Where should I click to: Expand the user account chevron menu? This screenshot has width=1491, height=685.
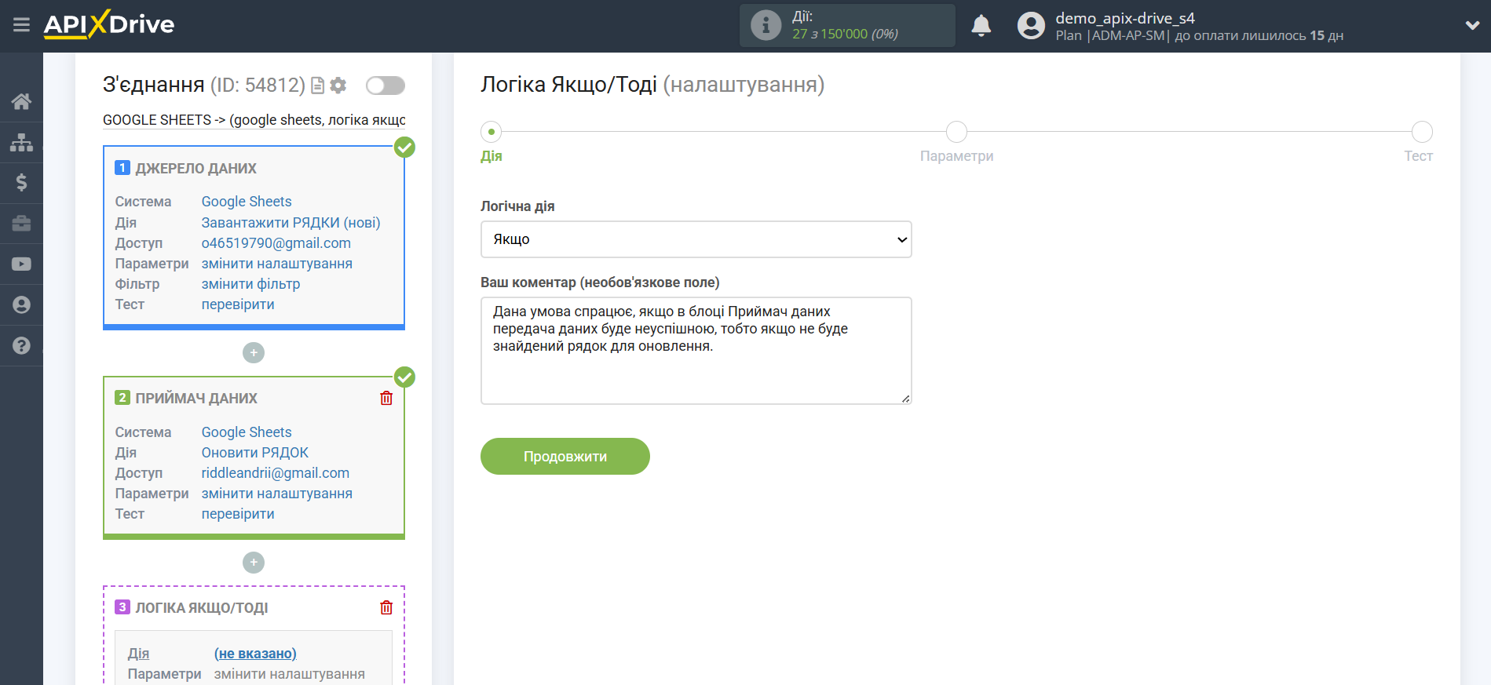tap(1472, 25)
